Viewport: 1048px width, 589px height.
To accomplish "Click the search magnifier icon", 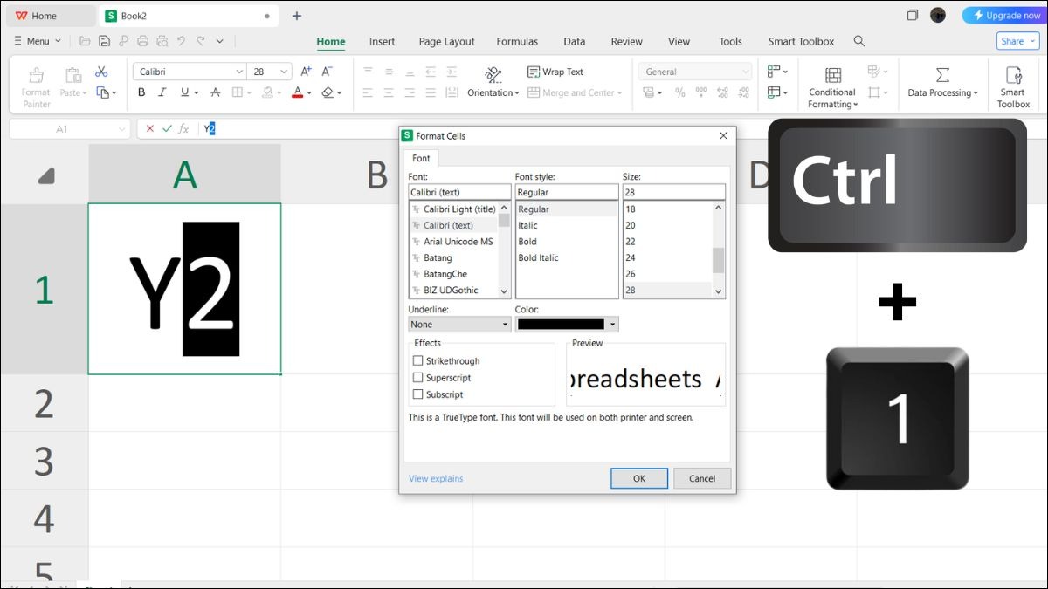I will click(x=859, y=41).
